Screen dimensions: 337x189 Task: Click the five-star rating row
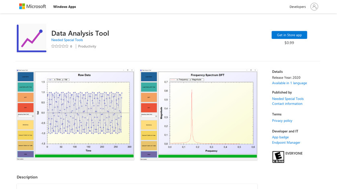[x=60, y=46]
